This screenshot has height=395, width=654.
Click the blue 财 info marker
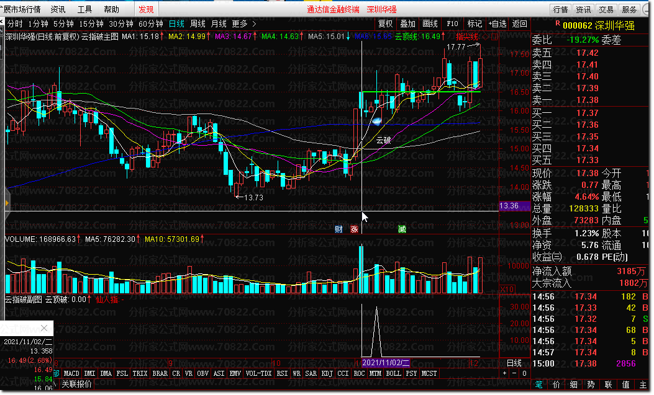pyautogui.click(x=338, y=229)
